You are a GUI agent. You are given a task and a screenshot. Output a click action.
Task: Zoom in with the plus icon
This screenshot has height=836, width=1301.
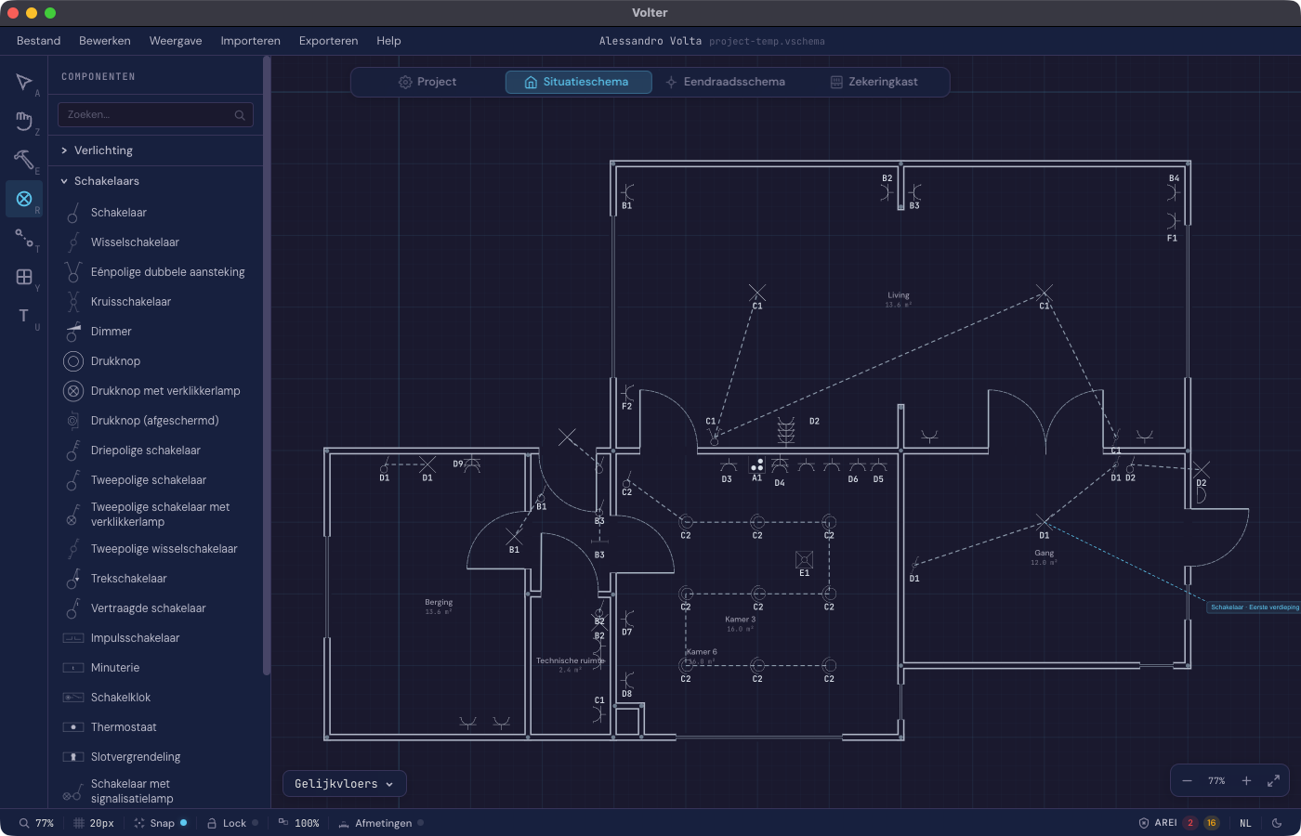click(1246, 781)
